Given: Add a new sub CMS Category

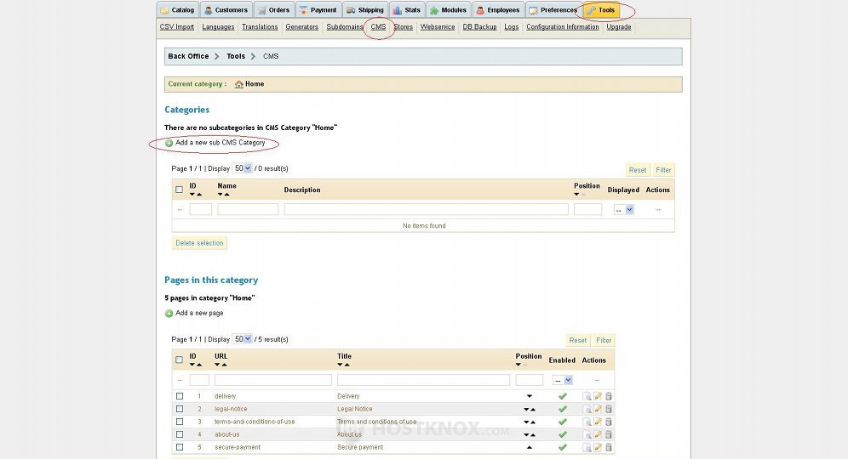Looking at the screenshot, I should tap(215, 143).
